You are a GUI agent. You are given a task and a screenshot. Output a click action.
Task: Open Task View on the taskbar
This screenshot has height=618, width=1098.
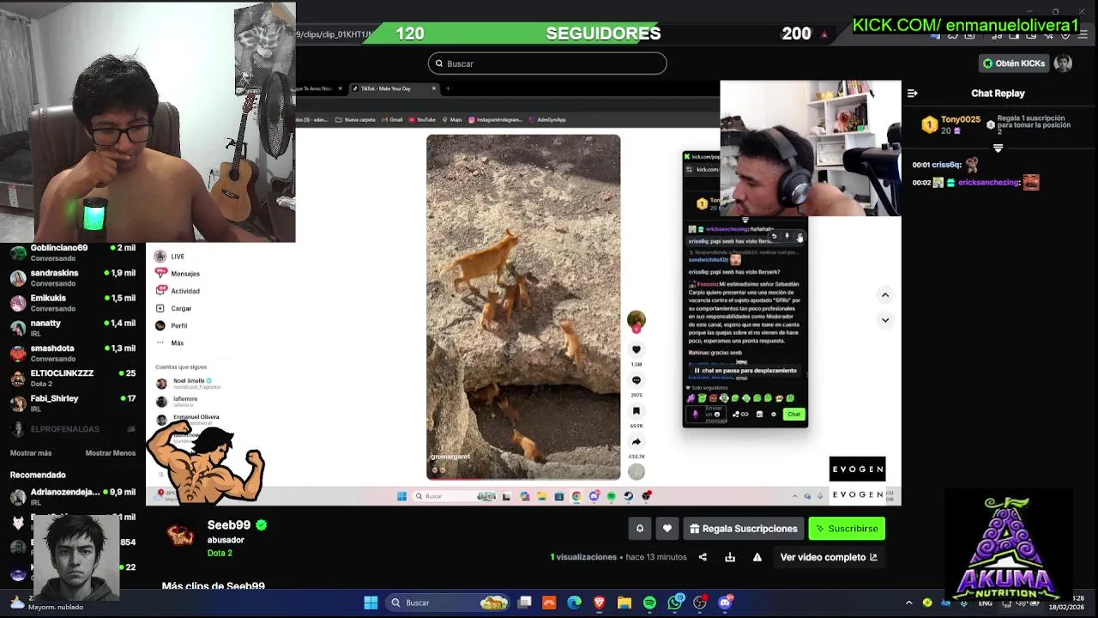[x=524, y=603]
